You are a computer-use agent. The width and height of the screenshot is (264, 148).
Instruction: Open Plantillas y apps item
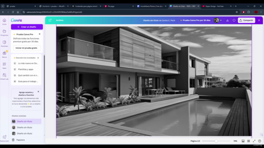click(x=26, y=69)
